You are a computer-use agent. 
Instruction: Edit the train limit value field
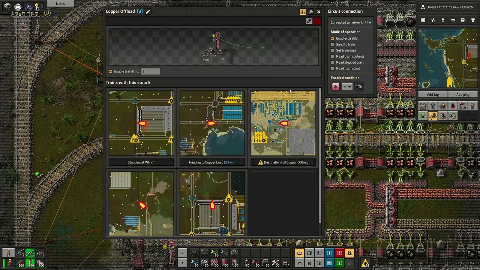[x=150, y=72]
